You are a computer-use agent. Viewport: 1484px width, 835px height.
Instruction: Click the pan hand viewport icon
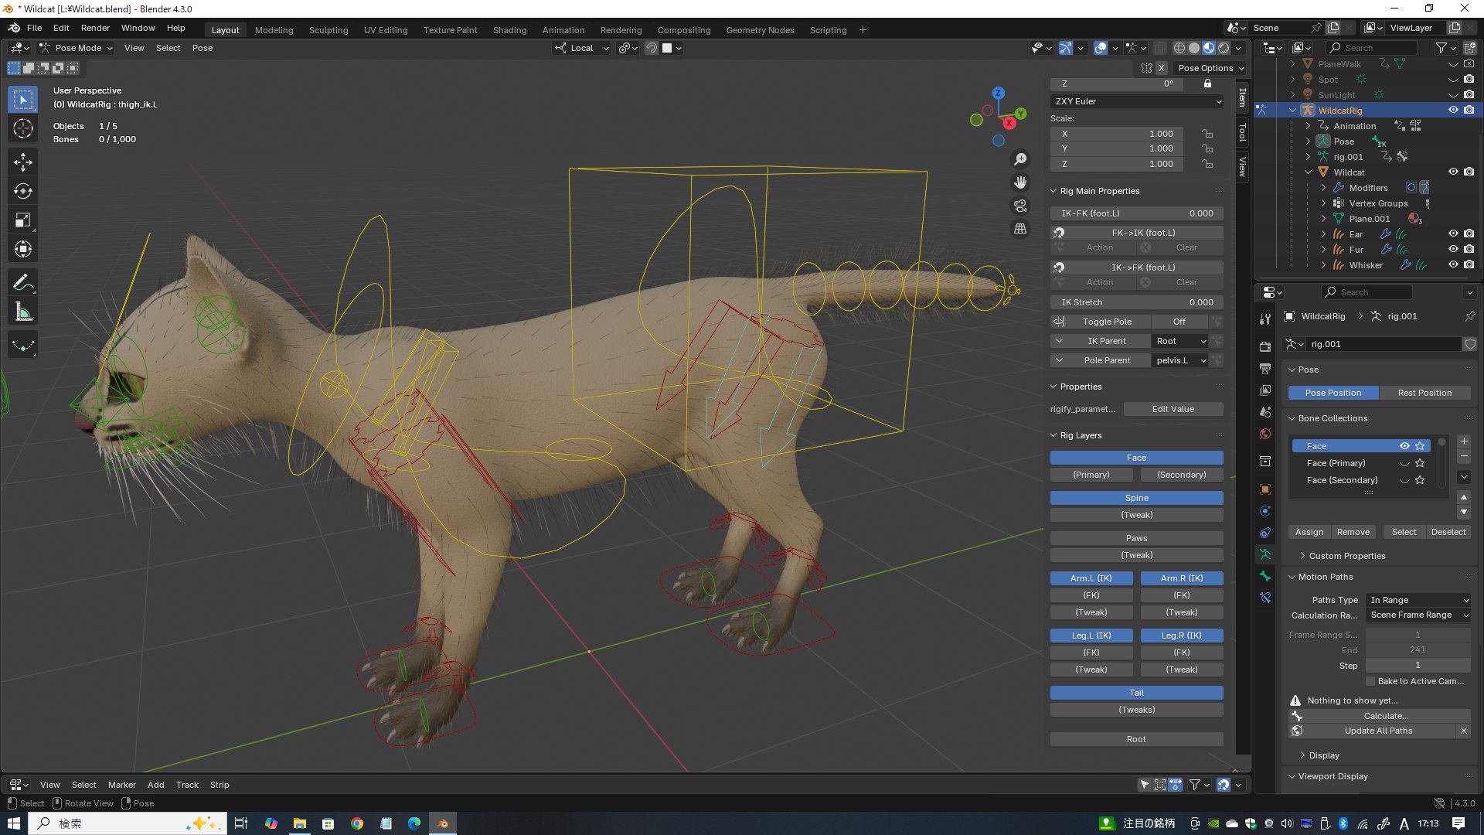point(1020,182)
